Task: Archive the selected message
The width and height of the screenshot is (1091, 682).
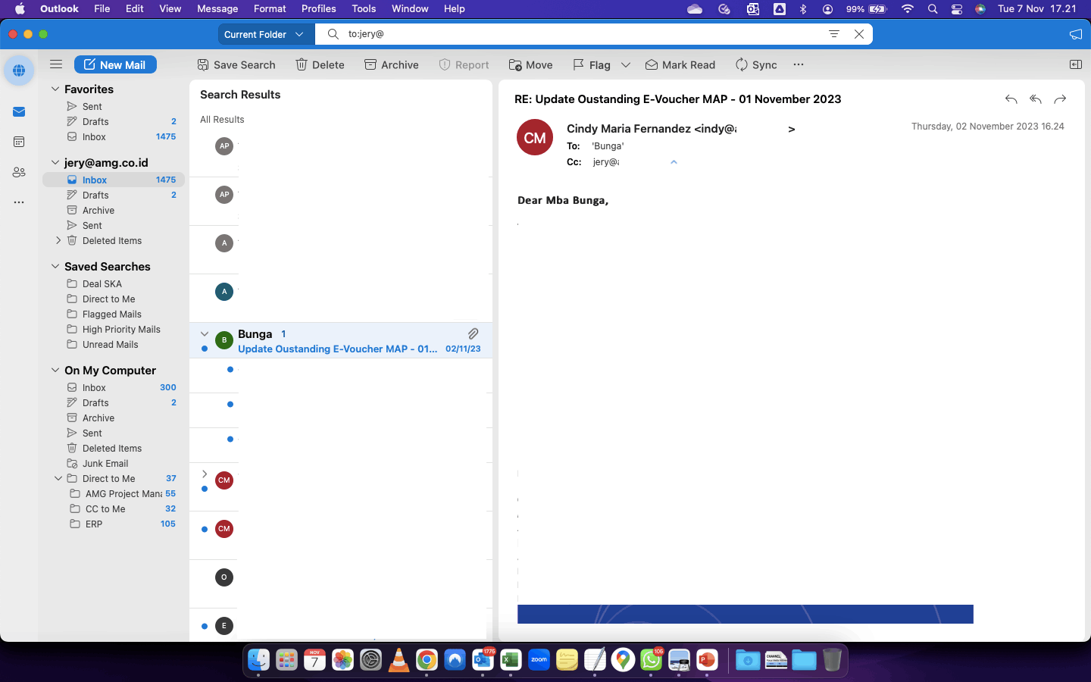Action: tap(392, 65)
